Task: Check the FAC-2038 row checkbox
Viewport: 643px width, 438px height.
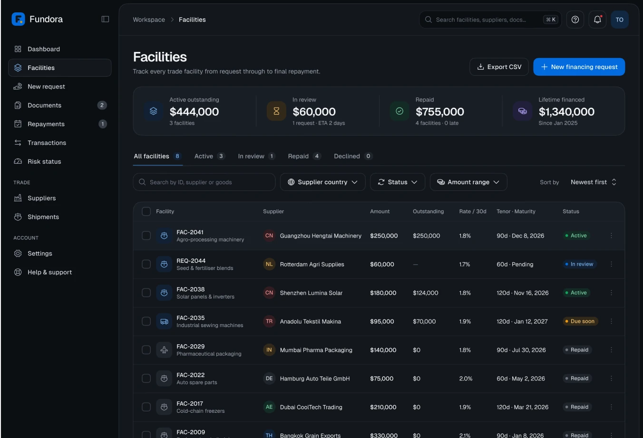Action: pyautogui.click(x=146, y=293)
